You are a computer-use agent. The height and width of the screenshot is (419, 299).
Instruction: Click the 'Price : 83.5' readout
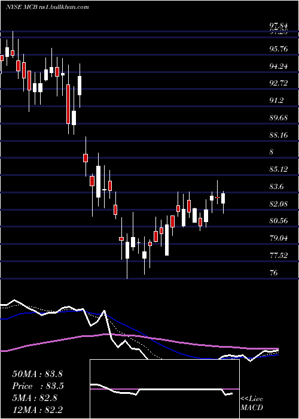[37, 386]
